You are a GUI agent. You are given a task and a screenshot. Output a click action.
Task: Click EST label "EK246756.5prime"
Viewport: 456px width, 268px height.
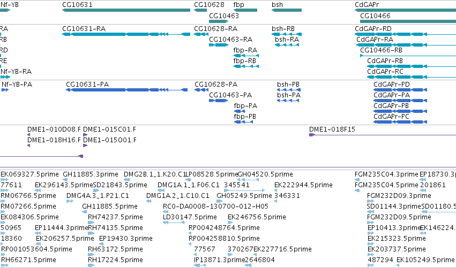[x=257, y=217]
